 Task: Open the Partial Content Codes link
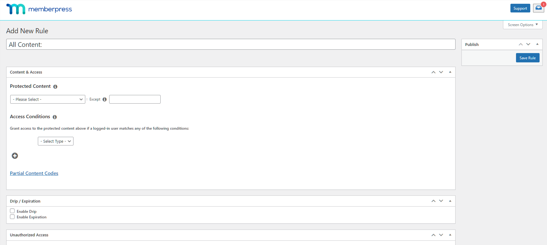tap(34, 173)
